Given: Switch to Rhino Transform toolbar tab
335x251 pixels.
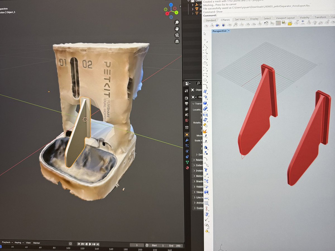Looking at the screenshot, I should pyautogui.click(x=320, y=17).
